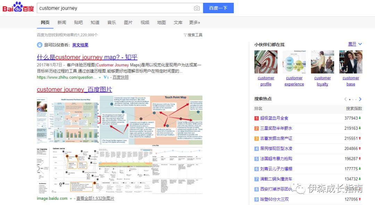
Task: Click the customer profile dartboard thumbnail
Action: (x=266, y=62)
